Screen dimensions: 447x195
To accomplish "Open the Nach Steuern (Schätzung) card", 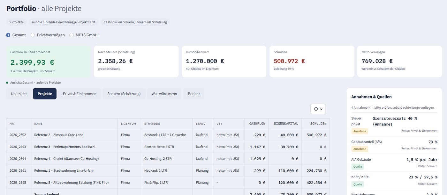I will [136, 61].
